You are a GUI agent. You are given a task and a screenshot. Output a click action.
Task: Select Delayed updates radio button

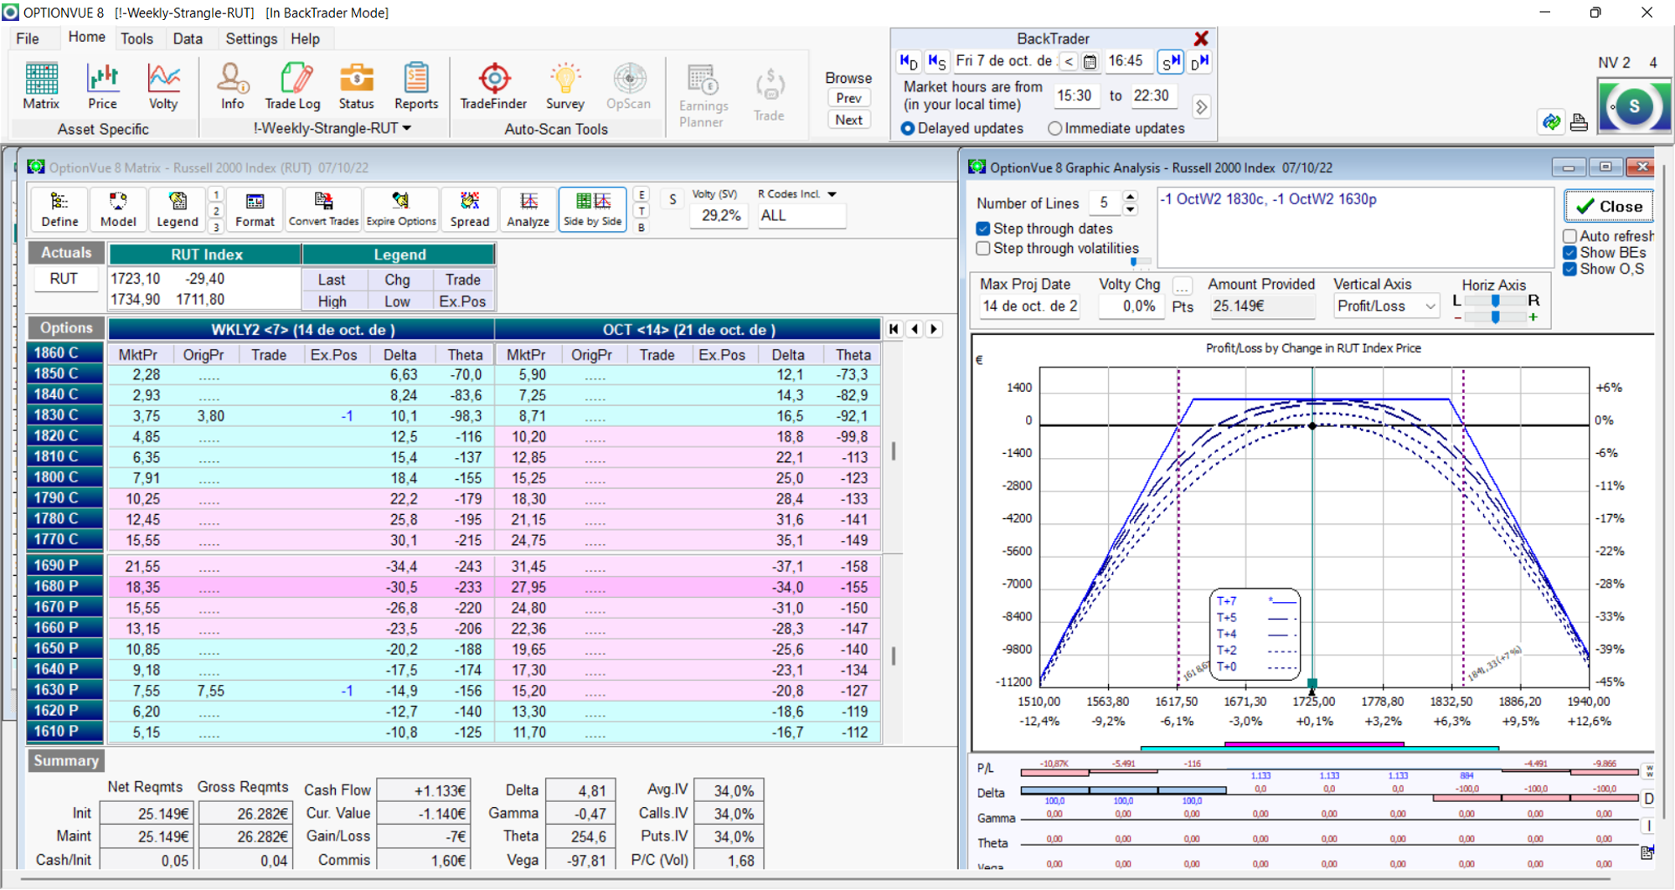pos(908,128)
